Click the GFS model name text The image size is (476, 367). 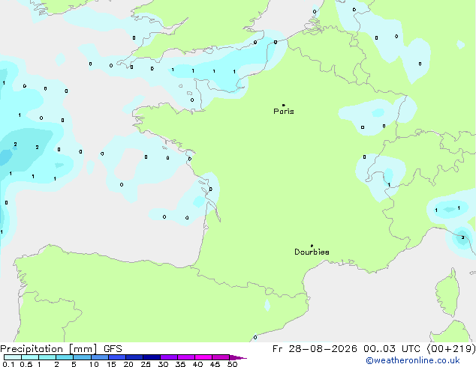[113, 349]
